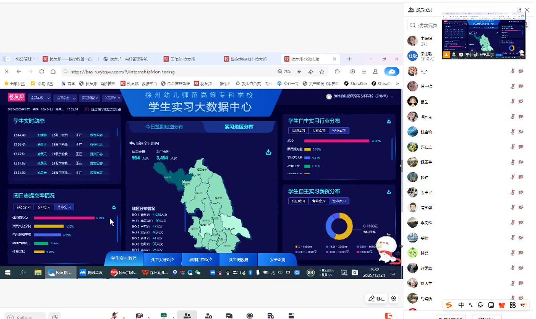The width and height of the screenshot is (536, 319).
Task: Click the download icon above the map
Action: pyautogui.click(x=268, y=152)
